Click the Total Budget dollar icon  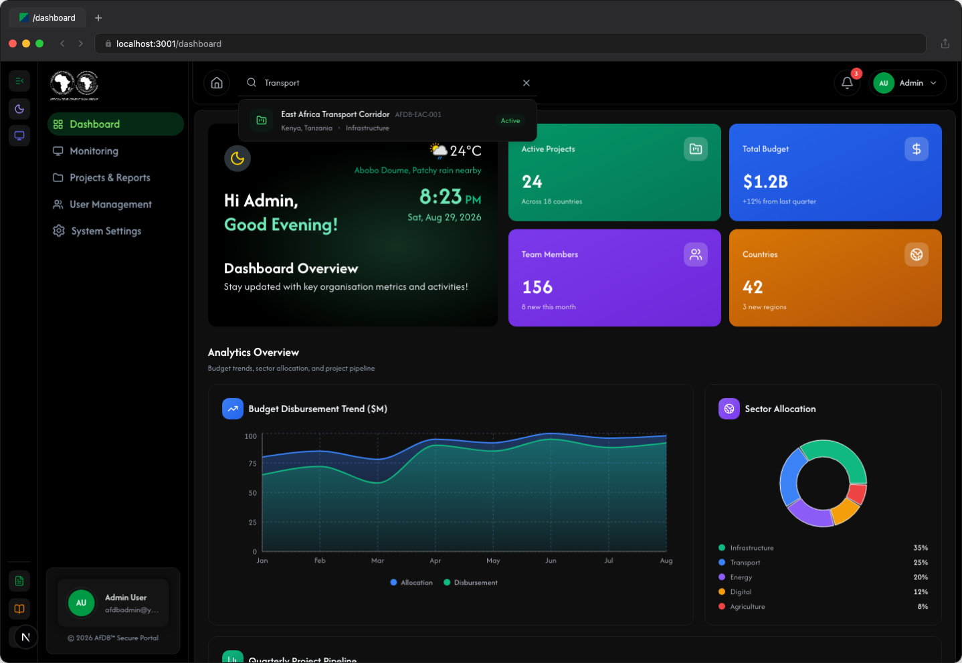[917, 149]
